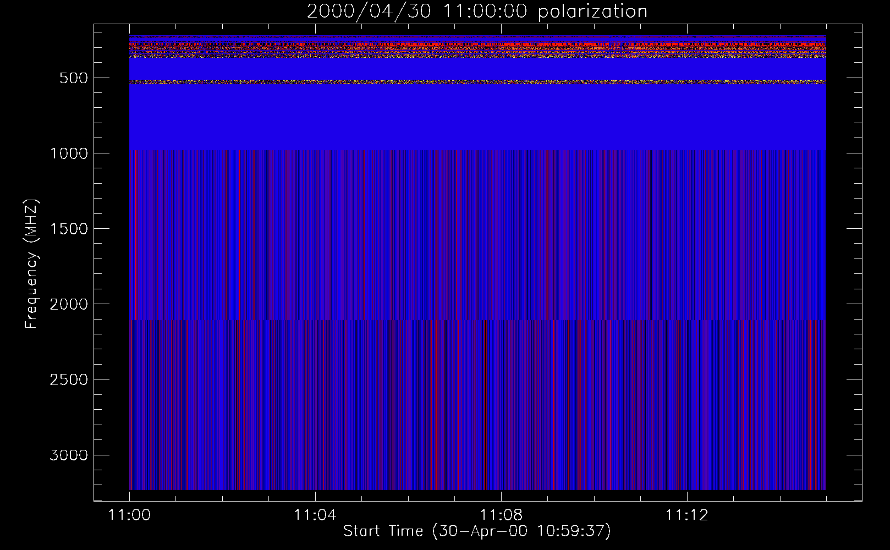Click the 11:00 time axis label
The image size is (890, 550).
[x=129, y=515]
